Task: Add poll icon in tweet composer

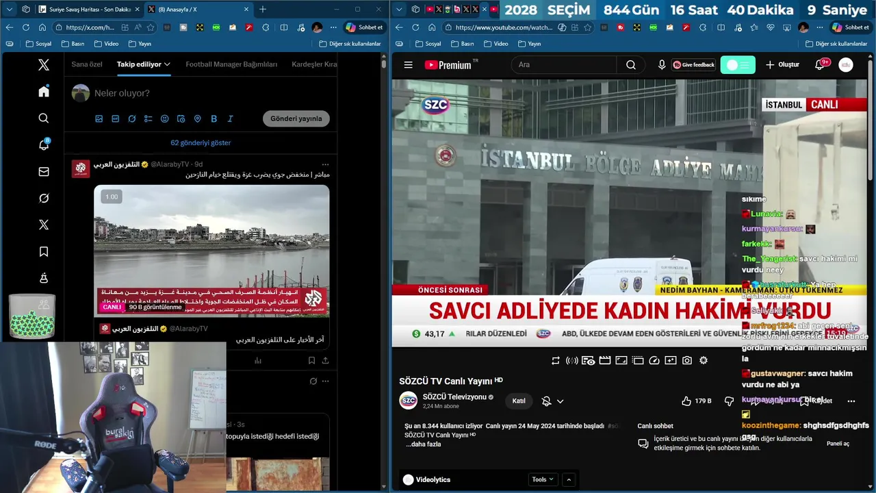Action: [148, 118]
